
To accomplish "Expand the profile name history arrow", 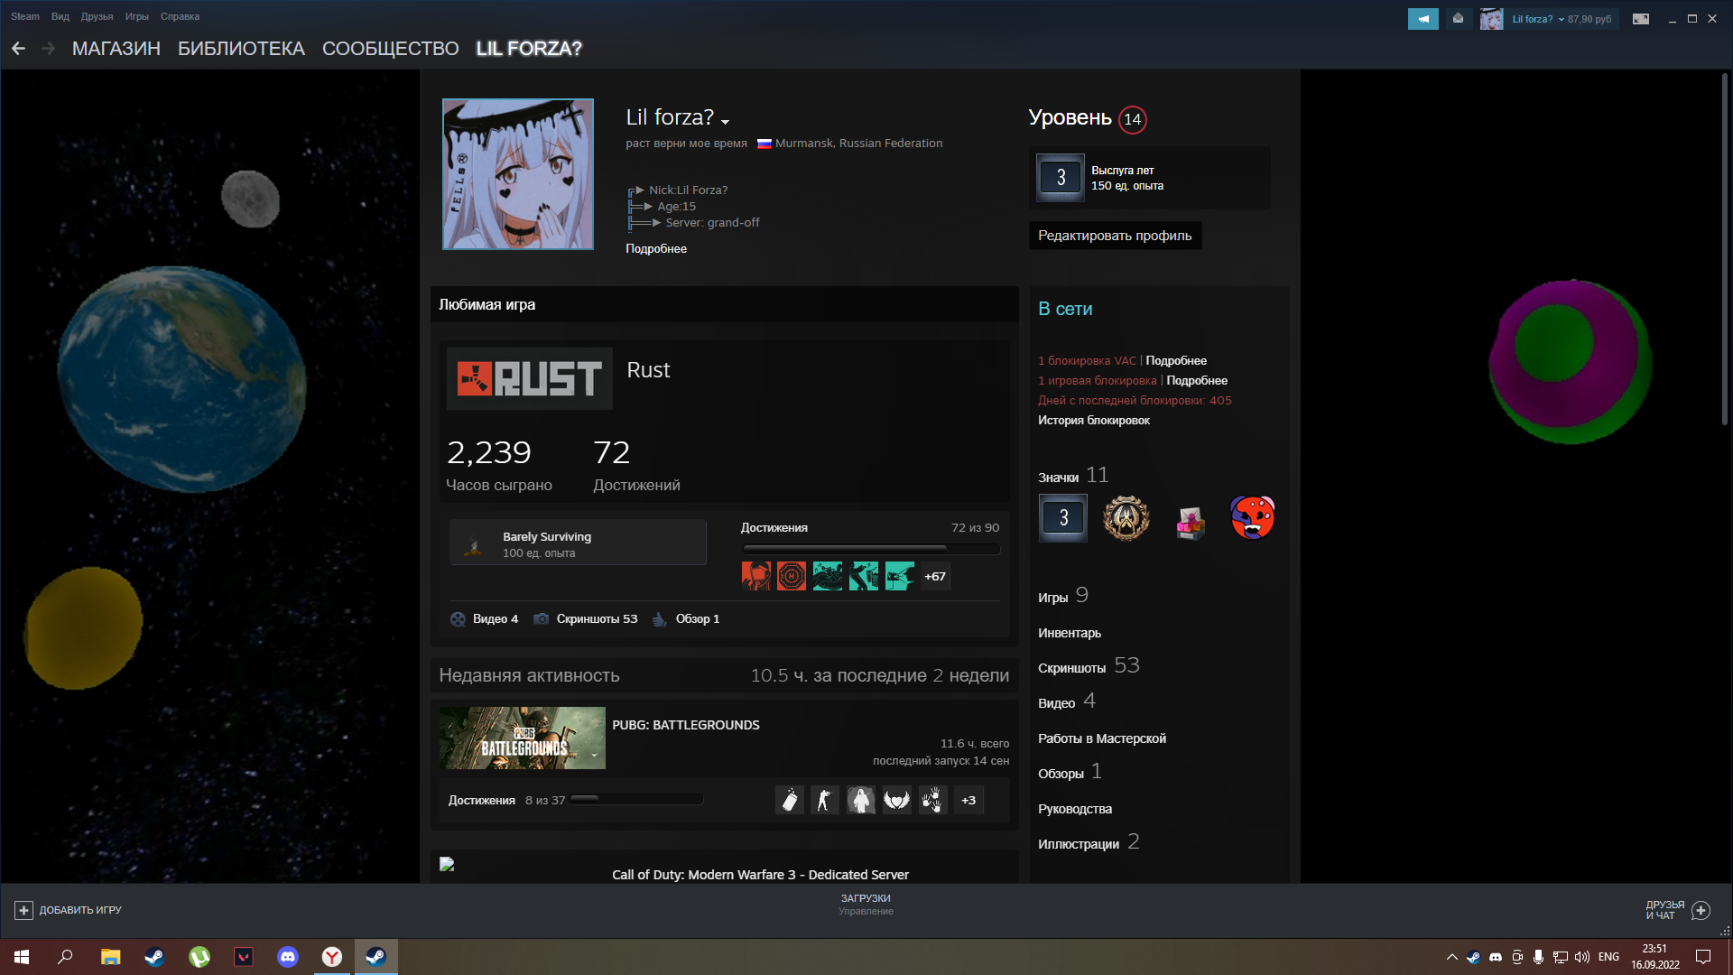I will tap(725, 121).
